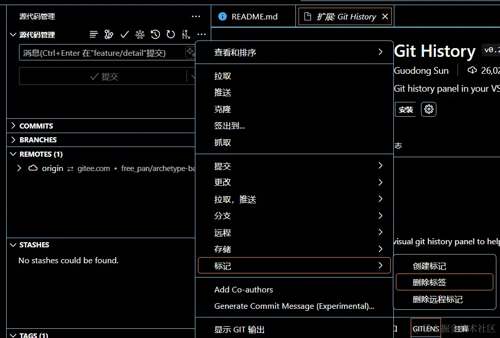This screenshot has width=500, height=338.
Task: Click the GITLENS tab at bottom
Action: (x=426, y=328)
